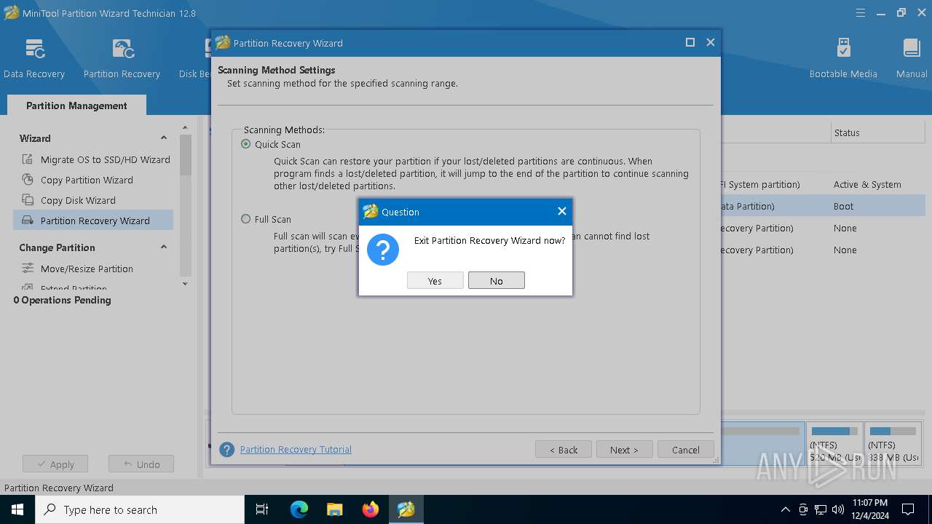The image size is (932, 524).
Task: Launch Microsoft Edge from the taskbar
Action: click(299, 509)
